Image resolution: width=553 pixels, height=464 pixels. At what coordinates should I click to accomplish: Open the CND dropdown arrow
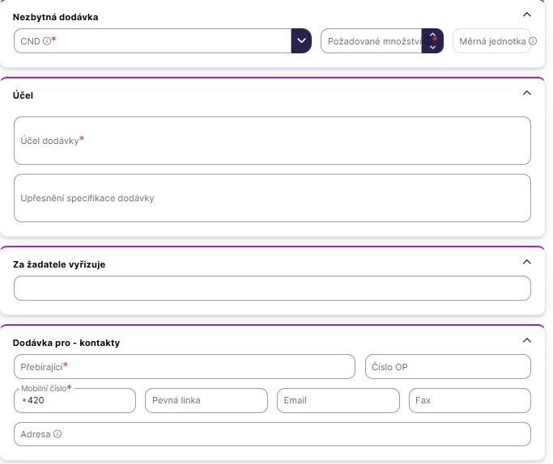click(301, 41)
